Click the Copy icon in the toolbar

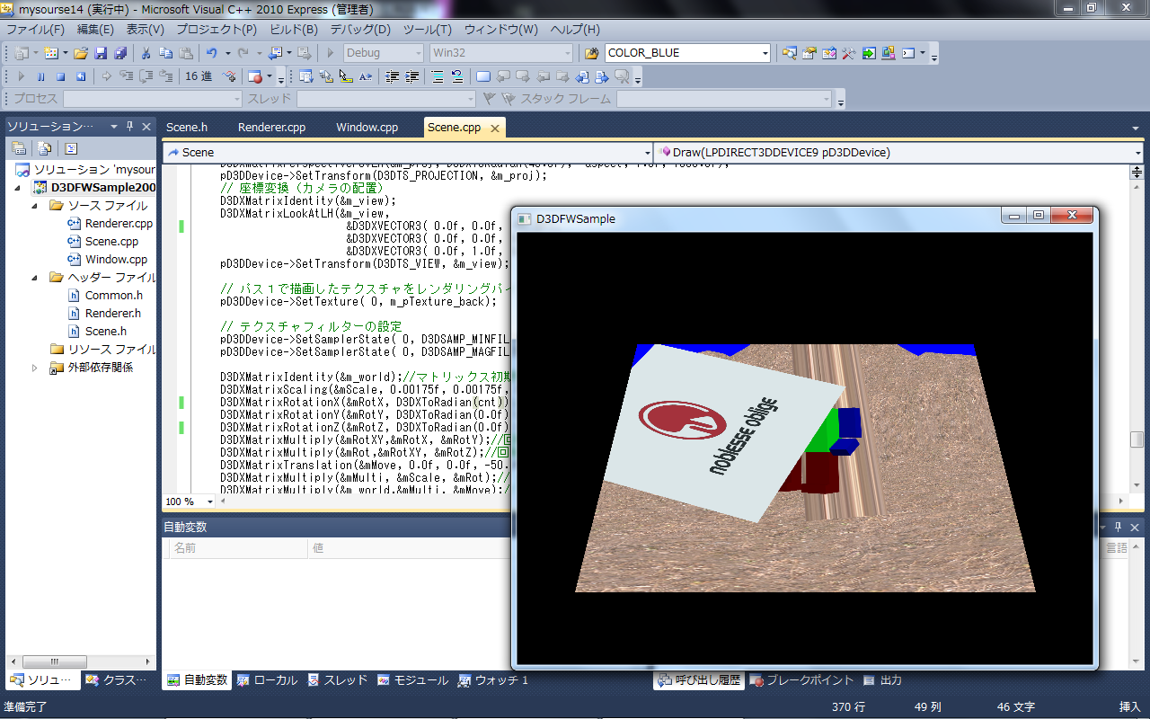point(164,53)
